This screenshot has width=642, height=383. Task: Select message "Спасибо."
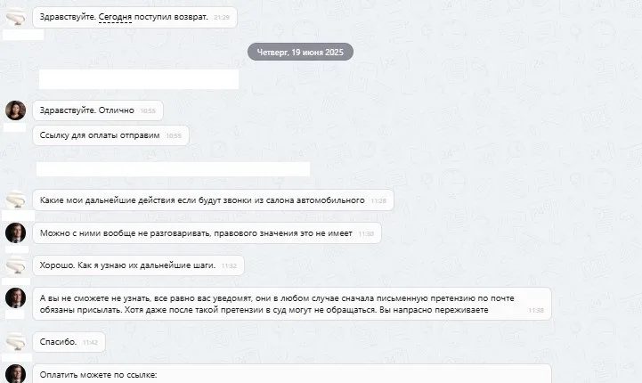(69, 342)
